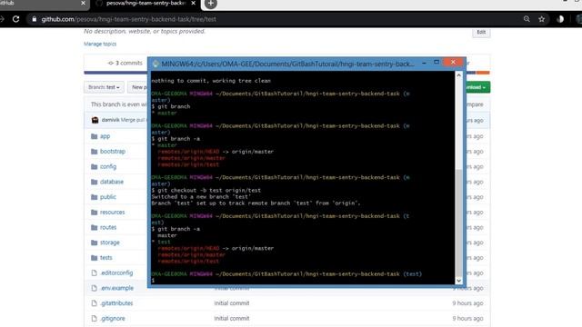Click the language color bar on GitHub
This screenshot has width=582, height=327.
(286, 73)
